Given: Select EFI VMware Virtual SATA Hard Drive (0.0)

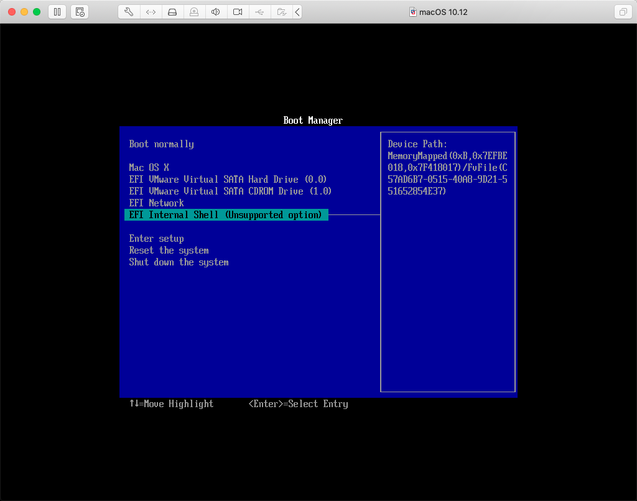Looking at the screenshot, I should click(x=228, y=179).
